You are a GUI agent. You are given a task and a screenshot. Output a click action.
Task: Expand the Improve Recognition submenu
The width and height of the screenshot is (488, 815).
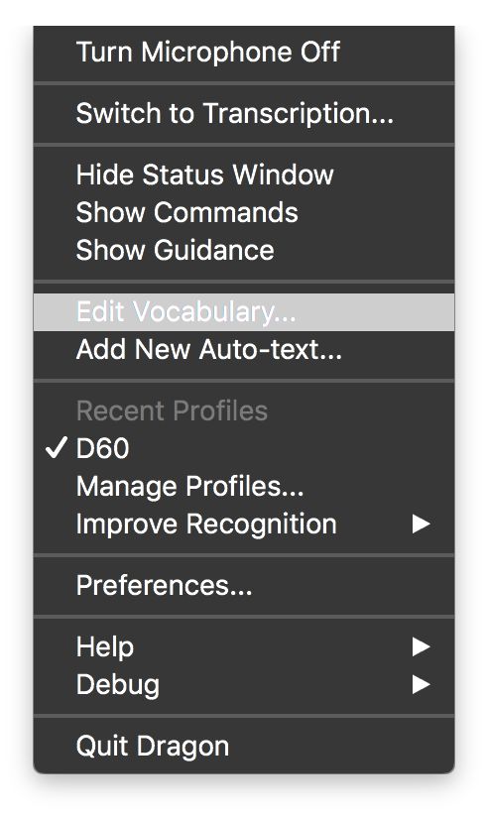point(244,524)
